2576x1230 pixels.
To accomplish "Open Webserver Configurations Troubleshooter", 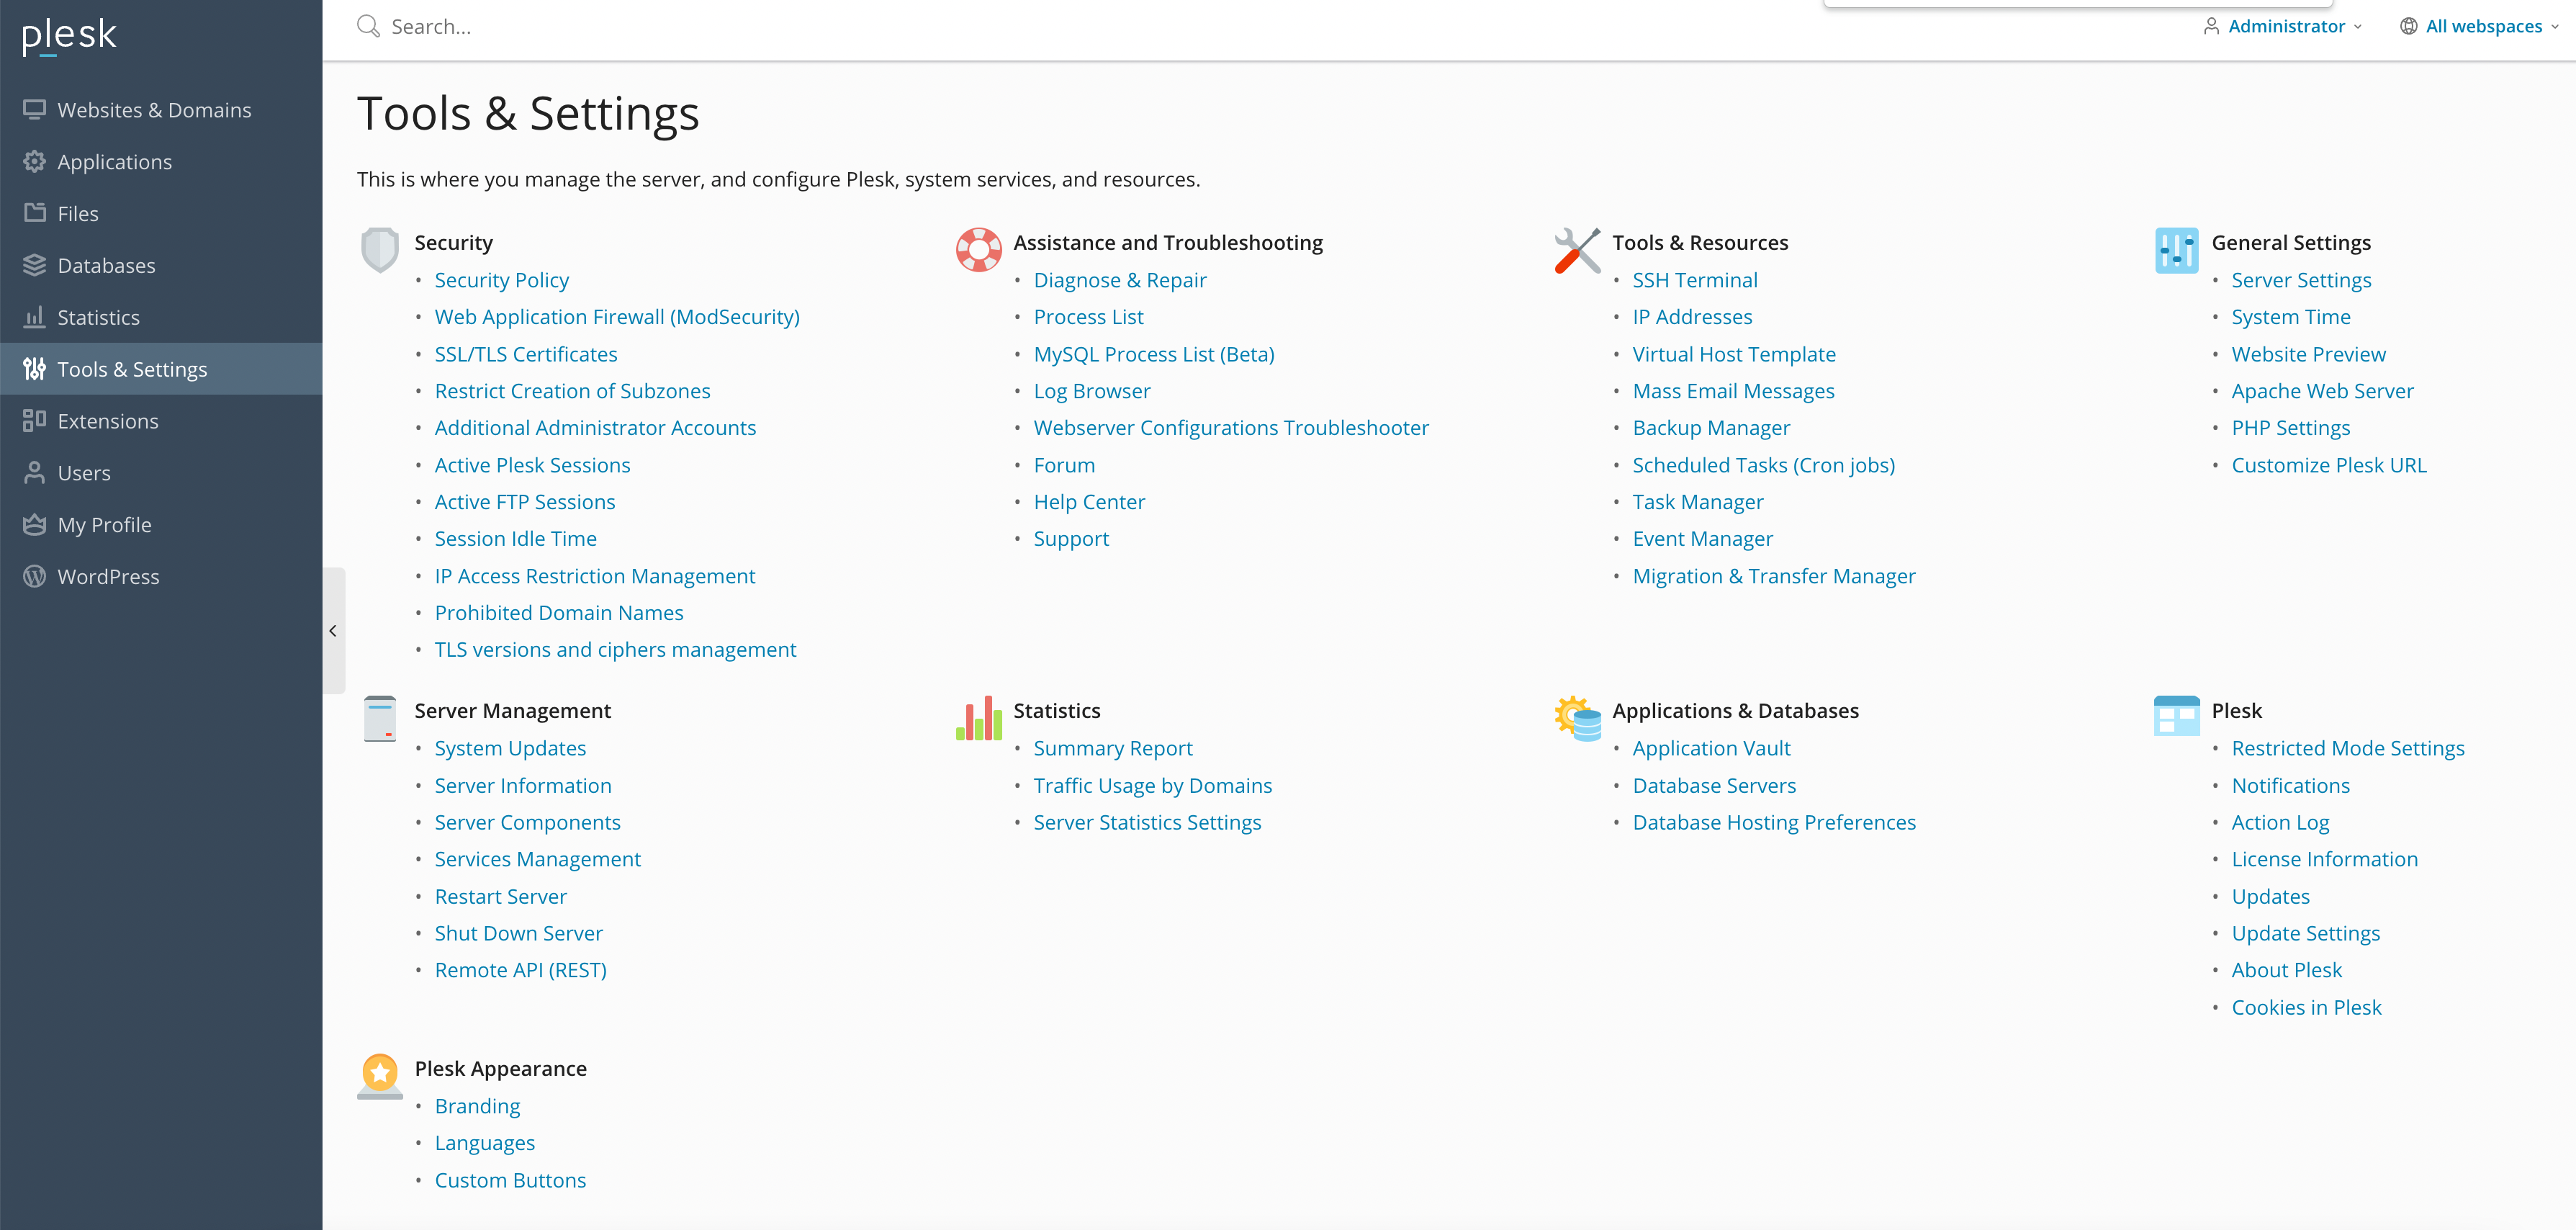I will pos(1231,428).
